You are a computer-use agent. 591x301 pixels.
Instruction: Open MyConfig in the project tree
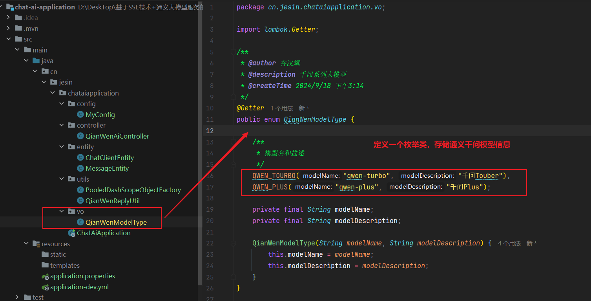point(100,115)
